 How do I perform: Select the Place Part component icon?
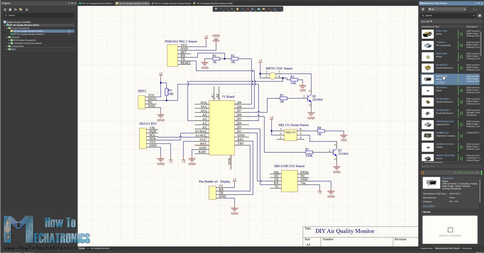coord(237,9)
